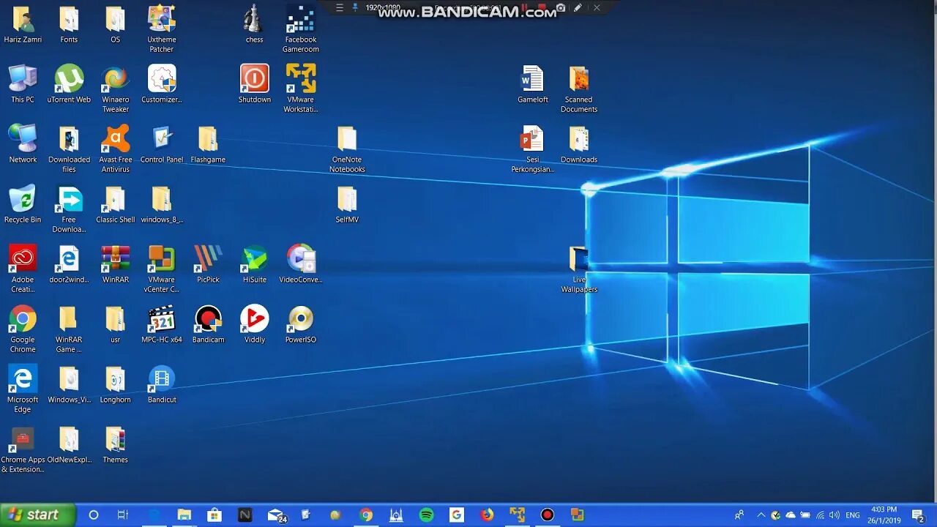Open Sesi Perkongsian PowerPoint file
Screen dimensions: 937x527
[532, 150]
